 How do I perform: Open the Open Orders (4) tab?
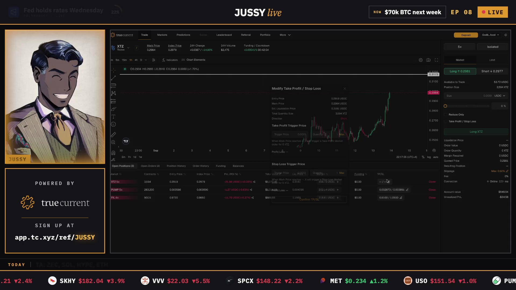click(150, 166)
